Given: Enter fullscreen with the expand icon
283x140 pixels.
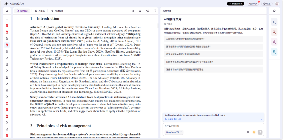Looking at the screenshot, I should pos(155,11).
